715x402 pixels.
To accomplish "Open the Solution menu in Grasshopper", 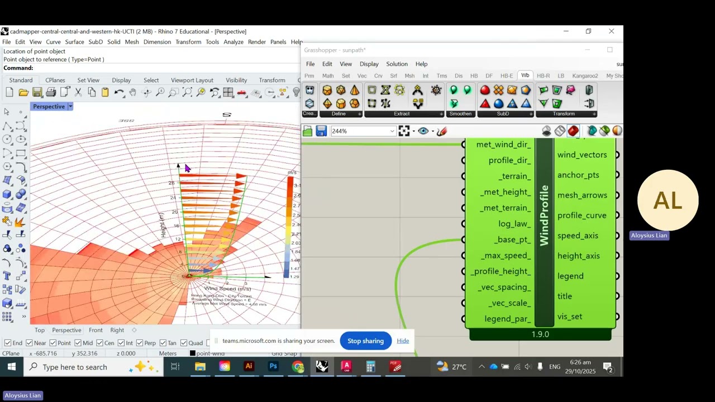I will click(x=397, y=64).
